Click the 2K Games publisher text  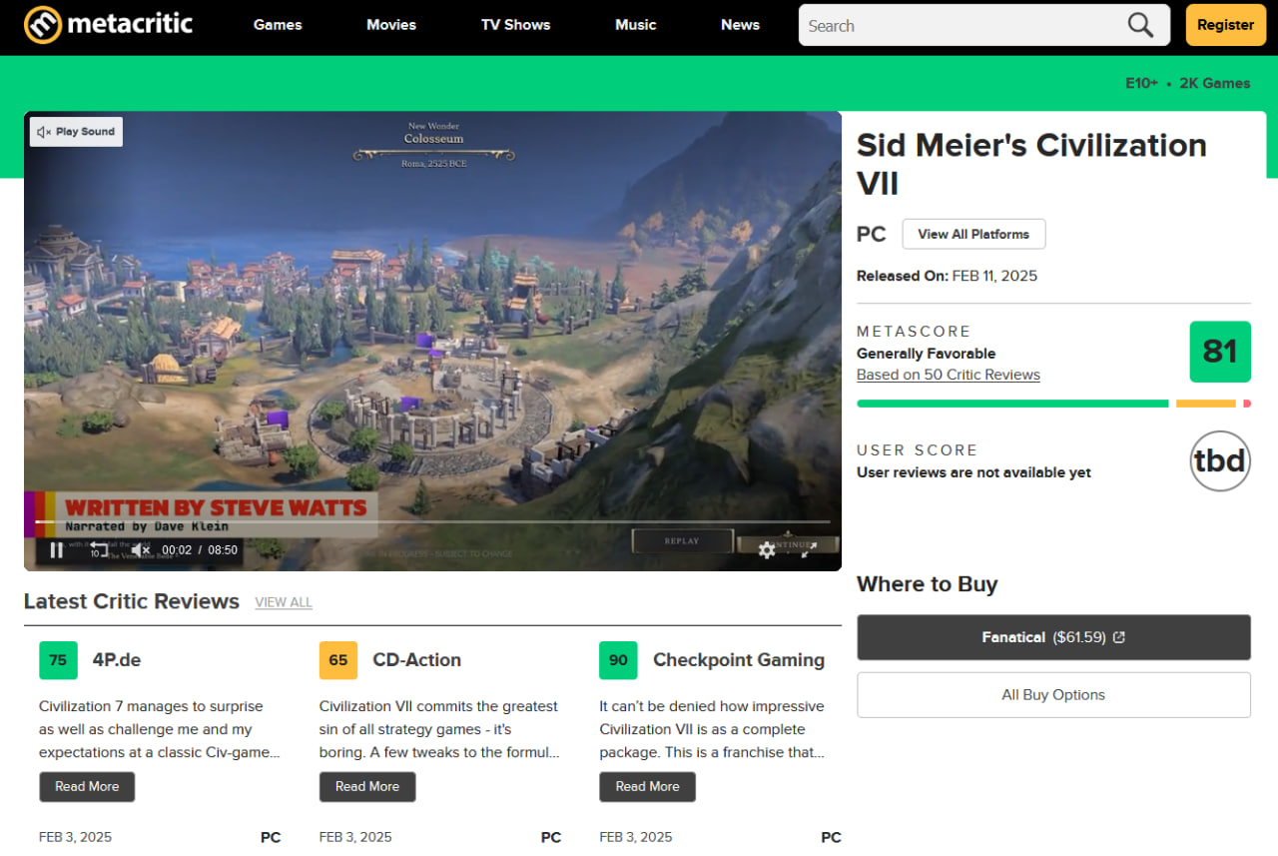click(x=1215, y=83)
